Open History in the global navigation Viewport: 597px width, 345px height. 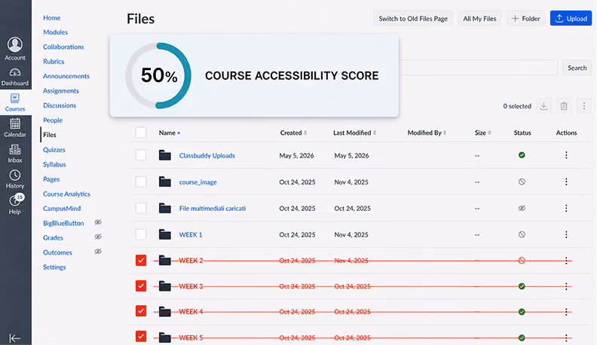(x=15, y=179)
